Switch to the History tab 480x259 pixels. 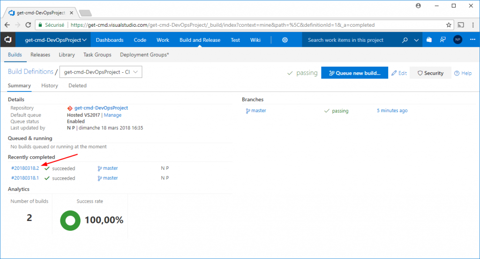50,85
